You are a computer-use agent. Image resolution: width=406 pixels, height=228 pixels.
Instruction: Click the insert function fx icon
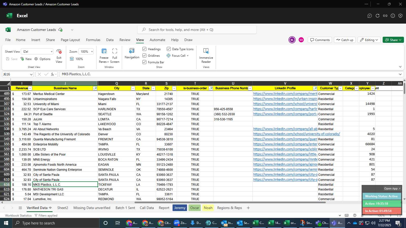(x=52, y=74)
